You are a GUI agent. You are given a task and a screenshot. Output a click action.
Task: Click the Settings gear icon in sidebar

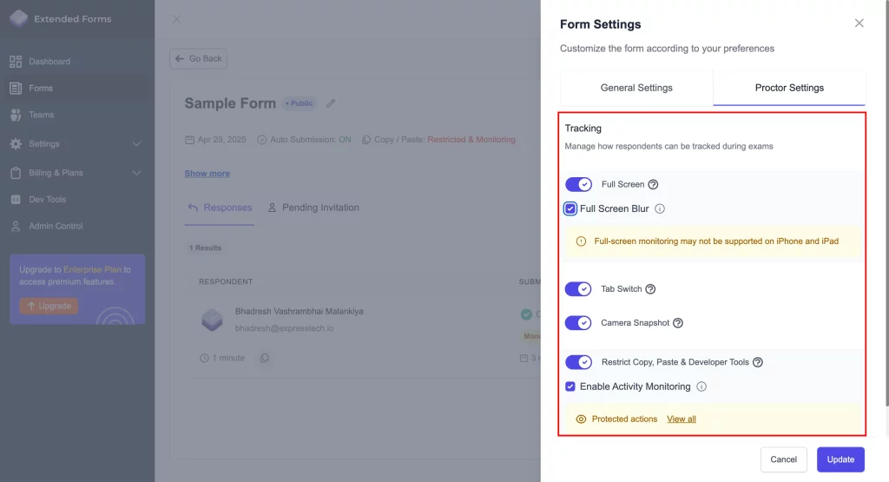click(16, 144)
